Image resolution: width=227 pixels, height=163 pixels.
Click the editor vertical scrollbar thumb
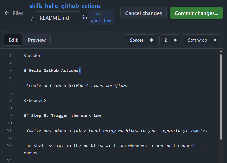pos(221,96)
